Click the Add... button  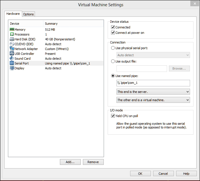click(x=70, y=162)
